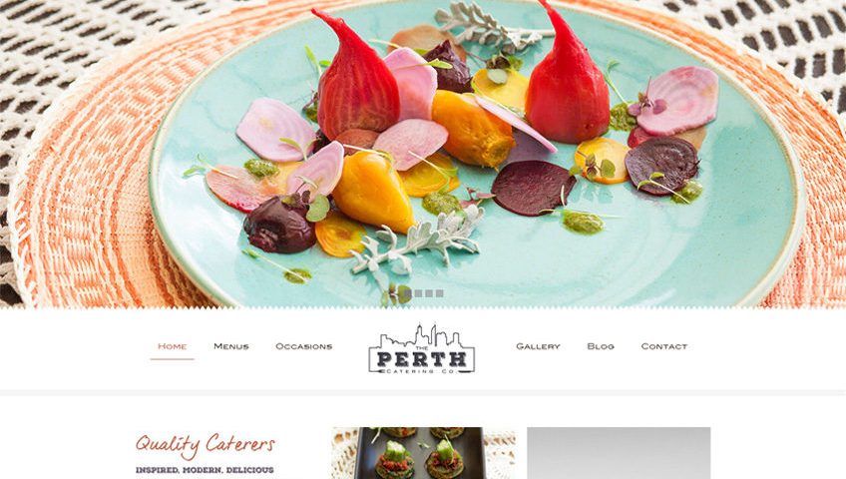Click the Inspired, Modern, Delicious tagline
846x479 pixels.
pos(205,470)
